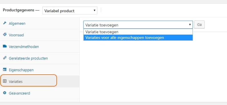Click the tag icon beside Voorraad
The image size is (227, 105).
[x=5, y=35]
